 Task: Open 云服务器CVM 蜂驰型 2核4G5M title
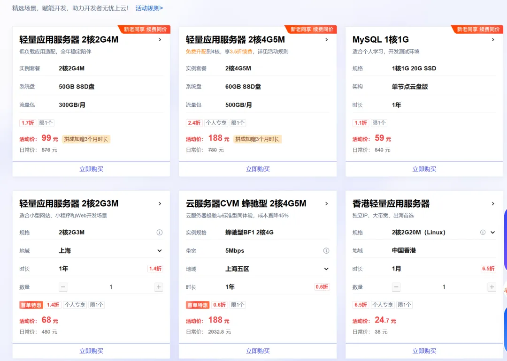coord(246,204)
